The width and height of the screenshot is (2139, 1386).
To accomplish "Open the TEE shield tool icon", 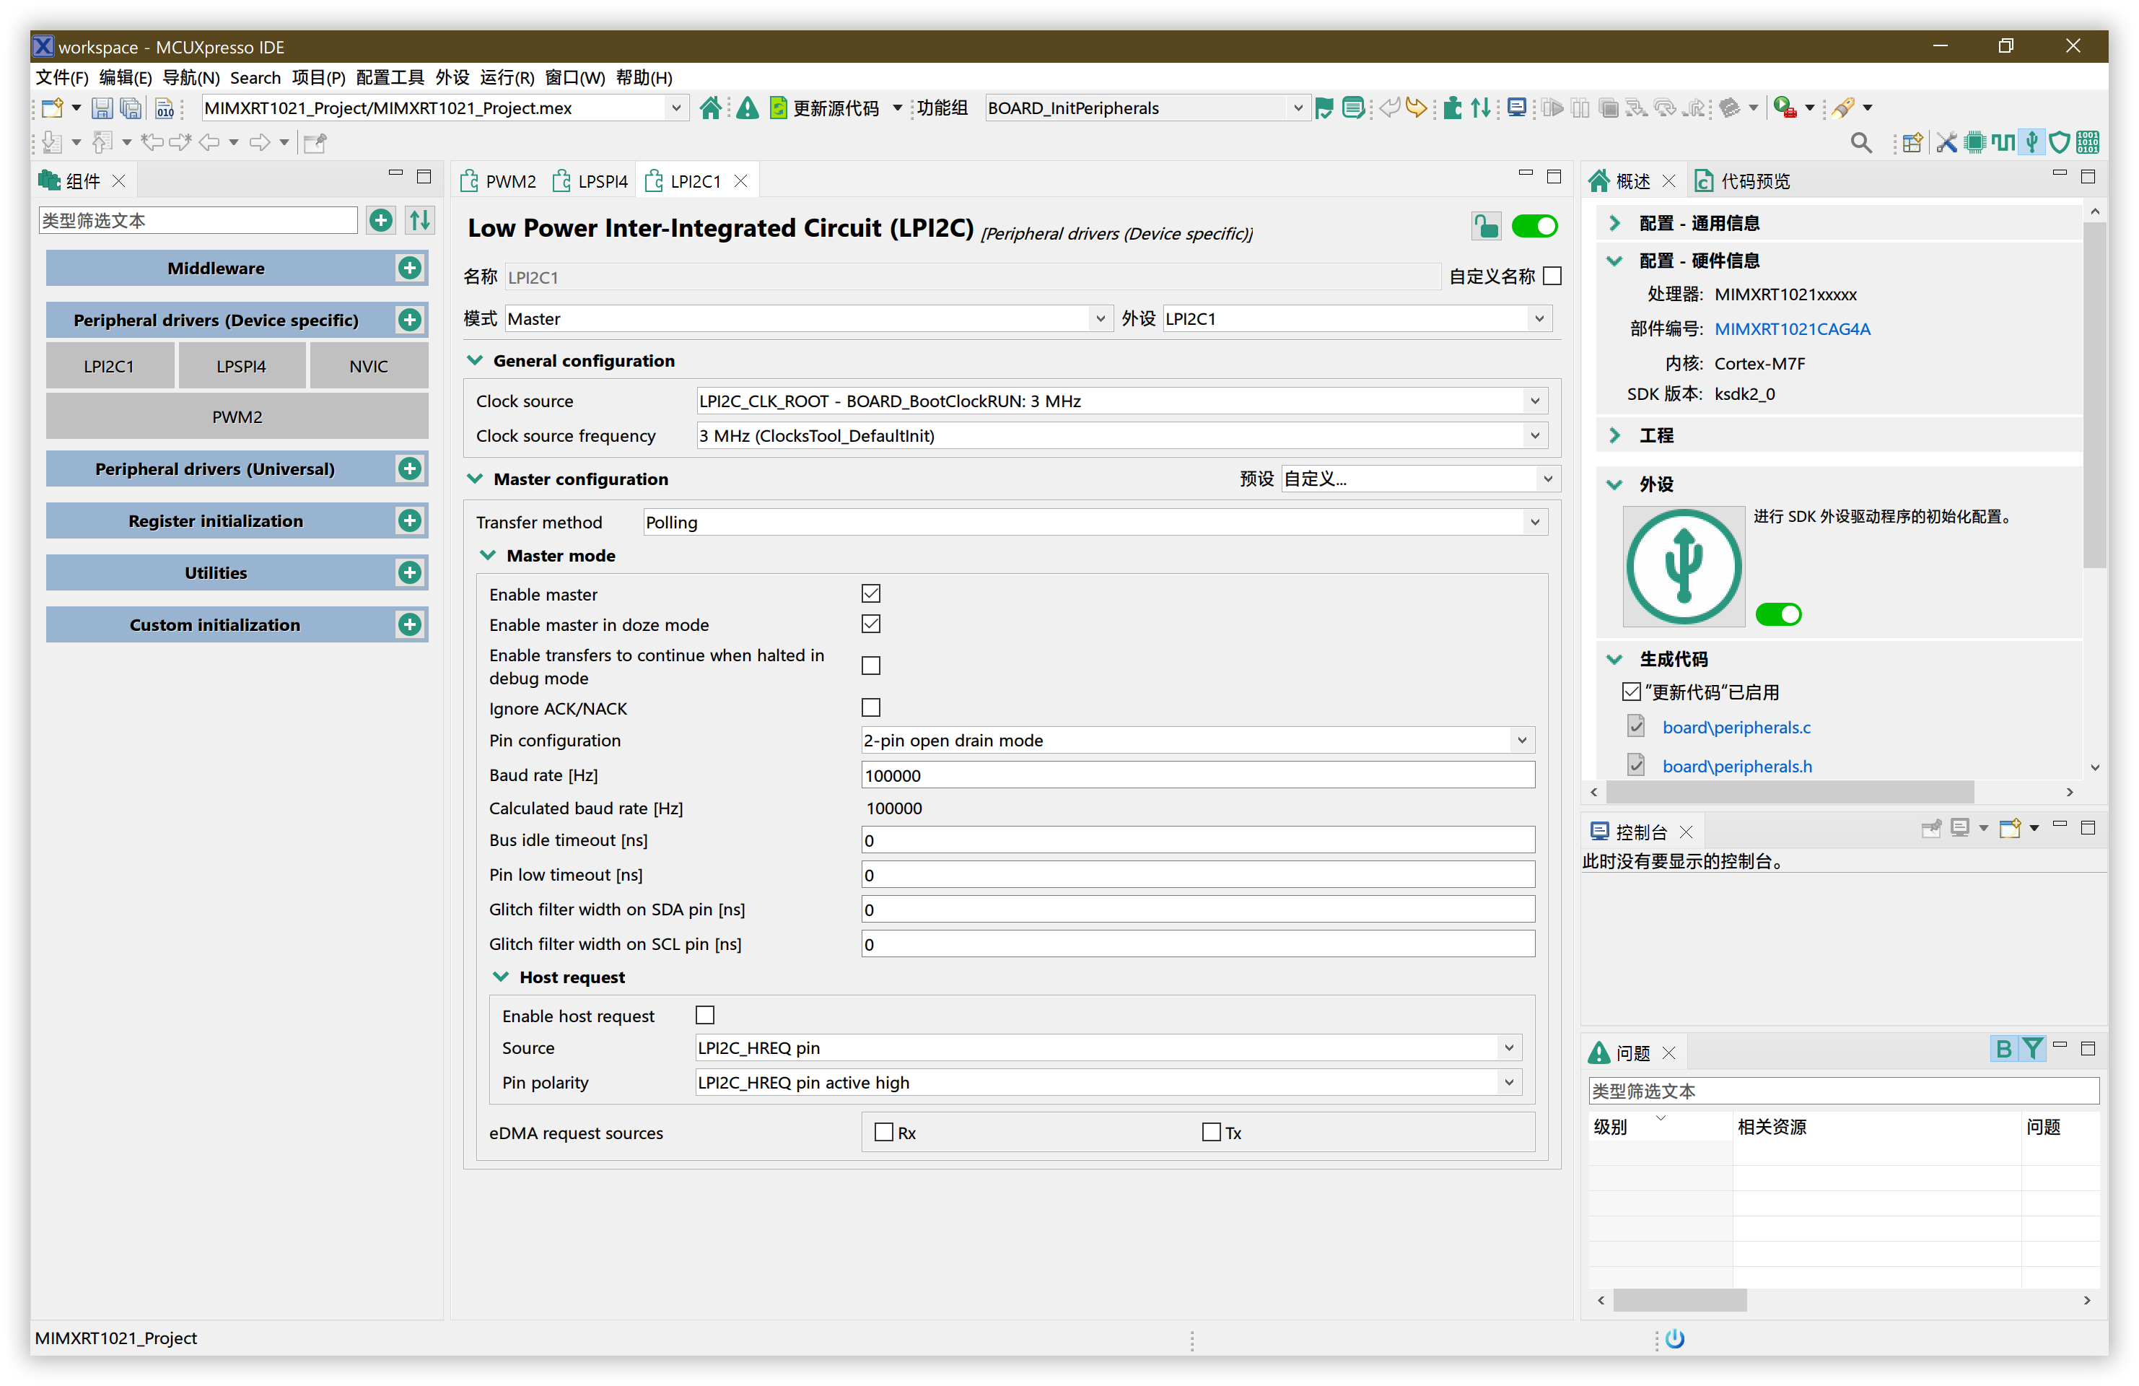I will pos(2060,142).
